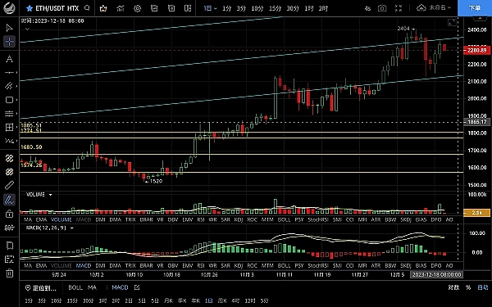This screenshot has width=492, height=307.
Task: Choose the rectangle shape drawing tool
Action: click(9, 100)
